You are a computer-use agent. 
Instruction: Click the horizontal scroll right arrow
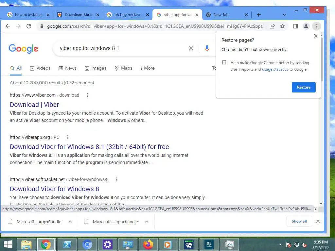(316, 209)
